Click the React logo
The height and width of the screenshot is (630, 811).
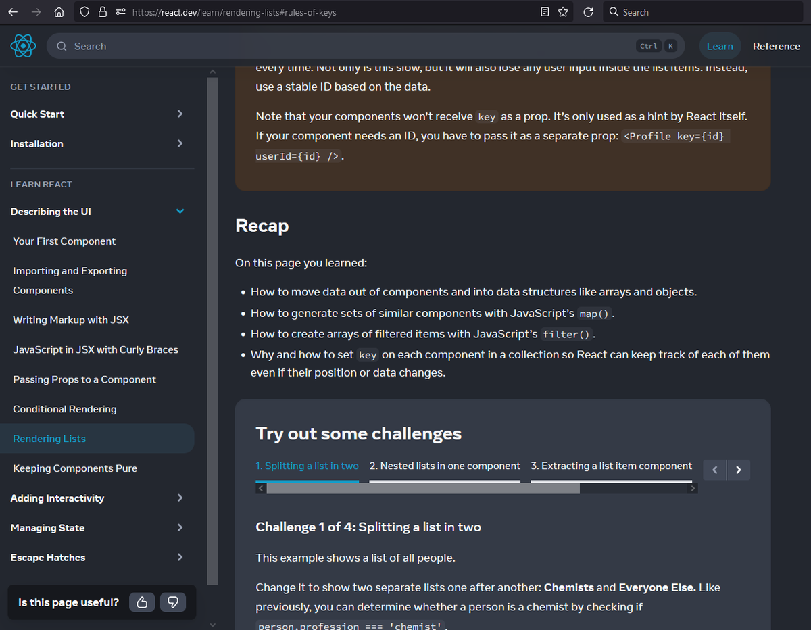click(x=23, y=46)
